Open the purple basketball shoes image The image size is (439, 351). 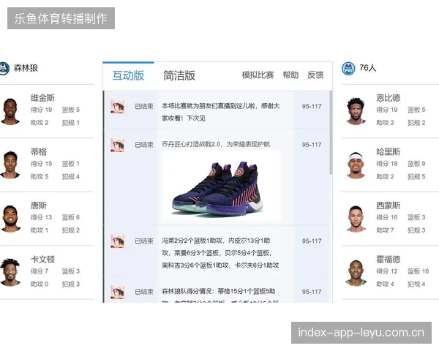pos(221,186)
